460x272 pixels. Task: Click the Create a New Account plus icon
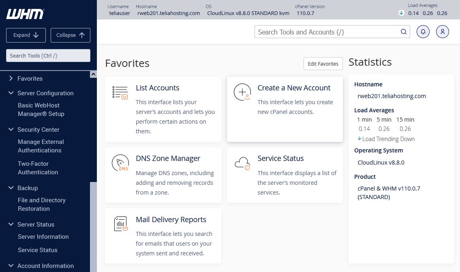[242, 92]
